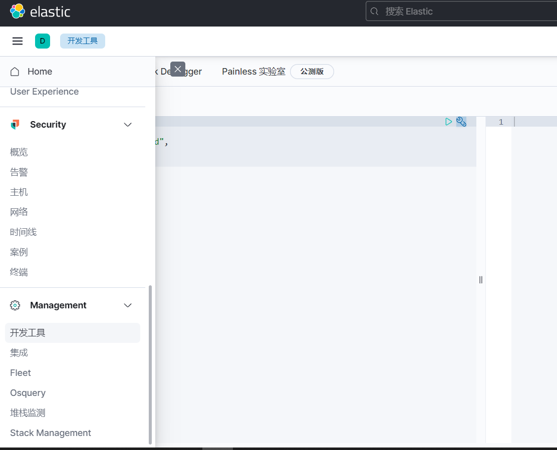Viewport: 557px width, 450px height.
Task: Open the wrench request options icon
Action: (461, 122)
